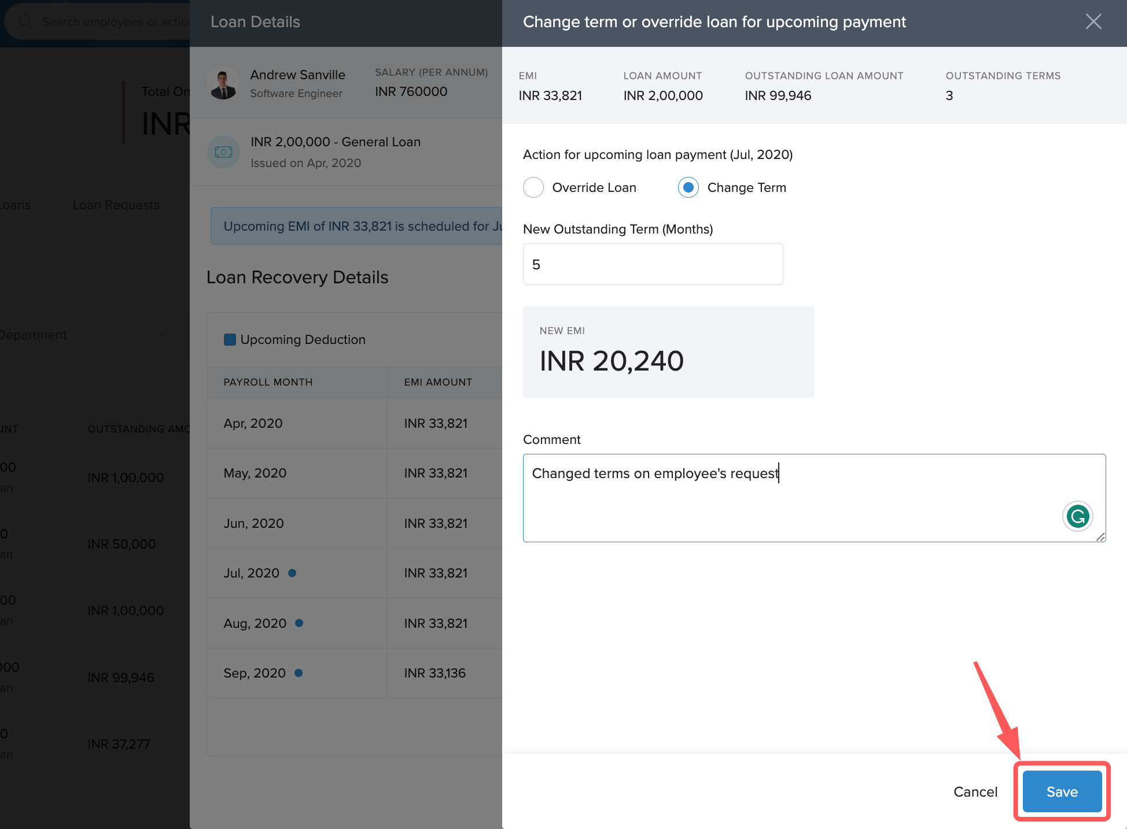Click the New Outstanding Term input field

point(653,264)
